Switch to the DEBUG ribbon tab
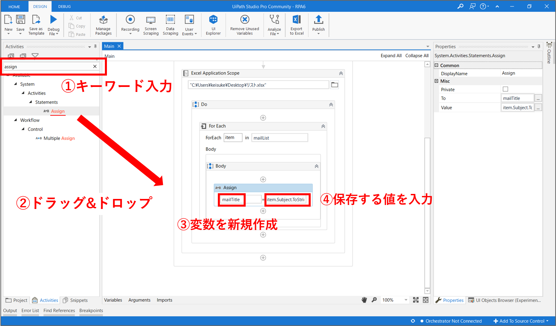Viewport: 556px width, 326px height. click(64, 6)
